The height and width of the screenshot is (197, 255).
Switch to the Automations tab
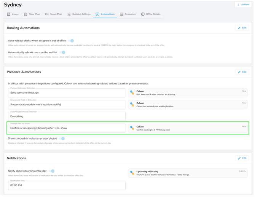(105, 14)
